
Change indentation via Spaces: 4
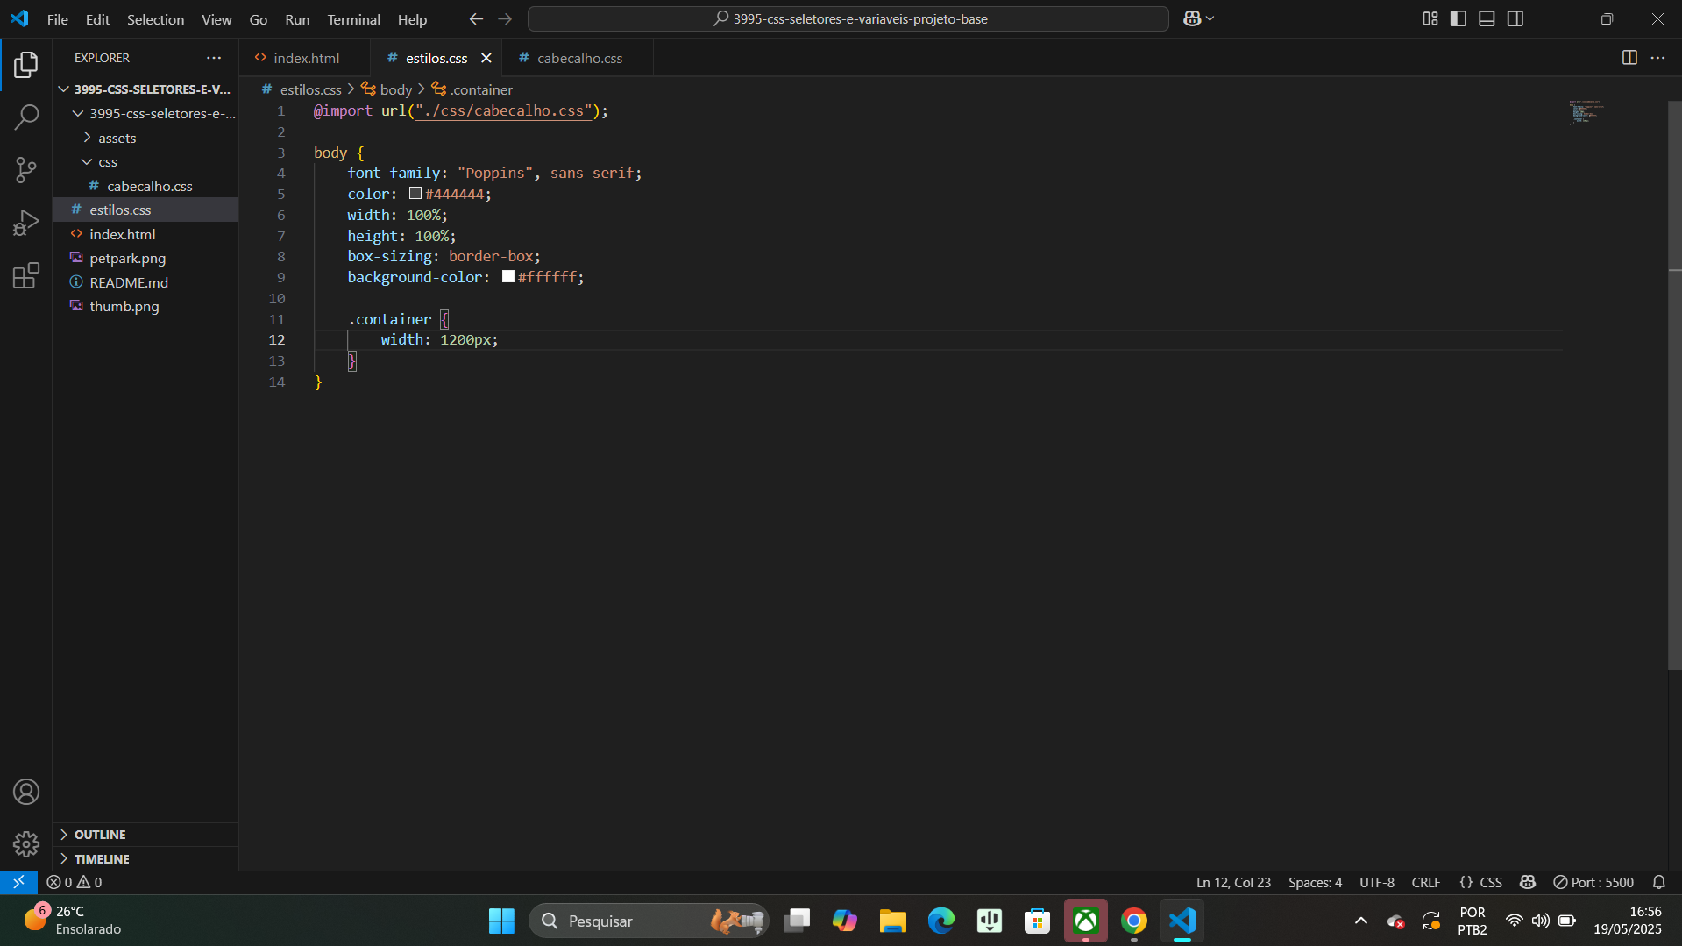1315,882
